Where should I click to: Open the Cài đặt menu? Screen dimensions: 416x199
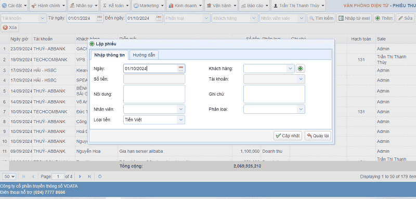[14, 5]
